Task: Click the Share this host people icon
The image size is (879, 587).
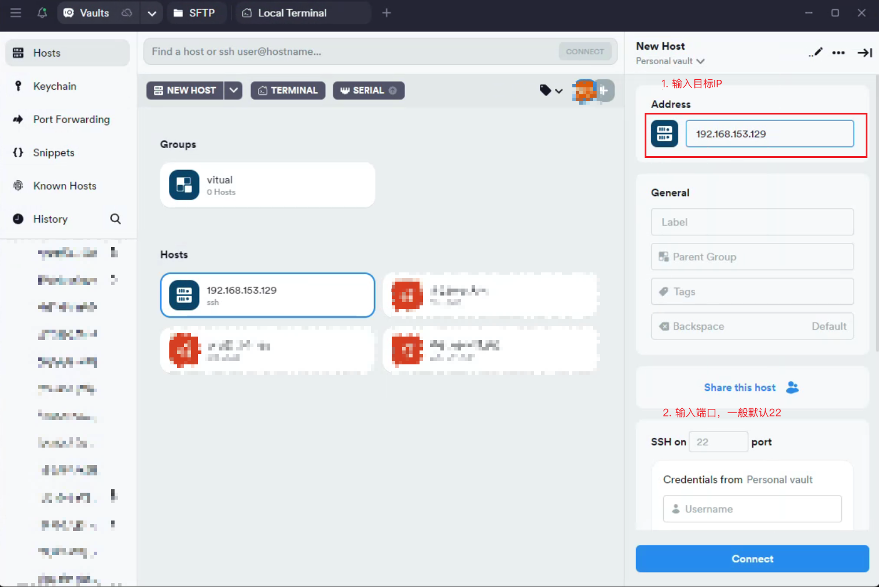Action: (792, 387)
